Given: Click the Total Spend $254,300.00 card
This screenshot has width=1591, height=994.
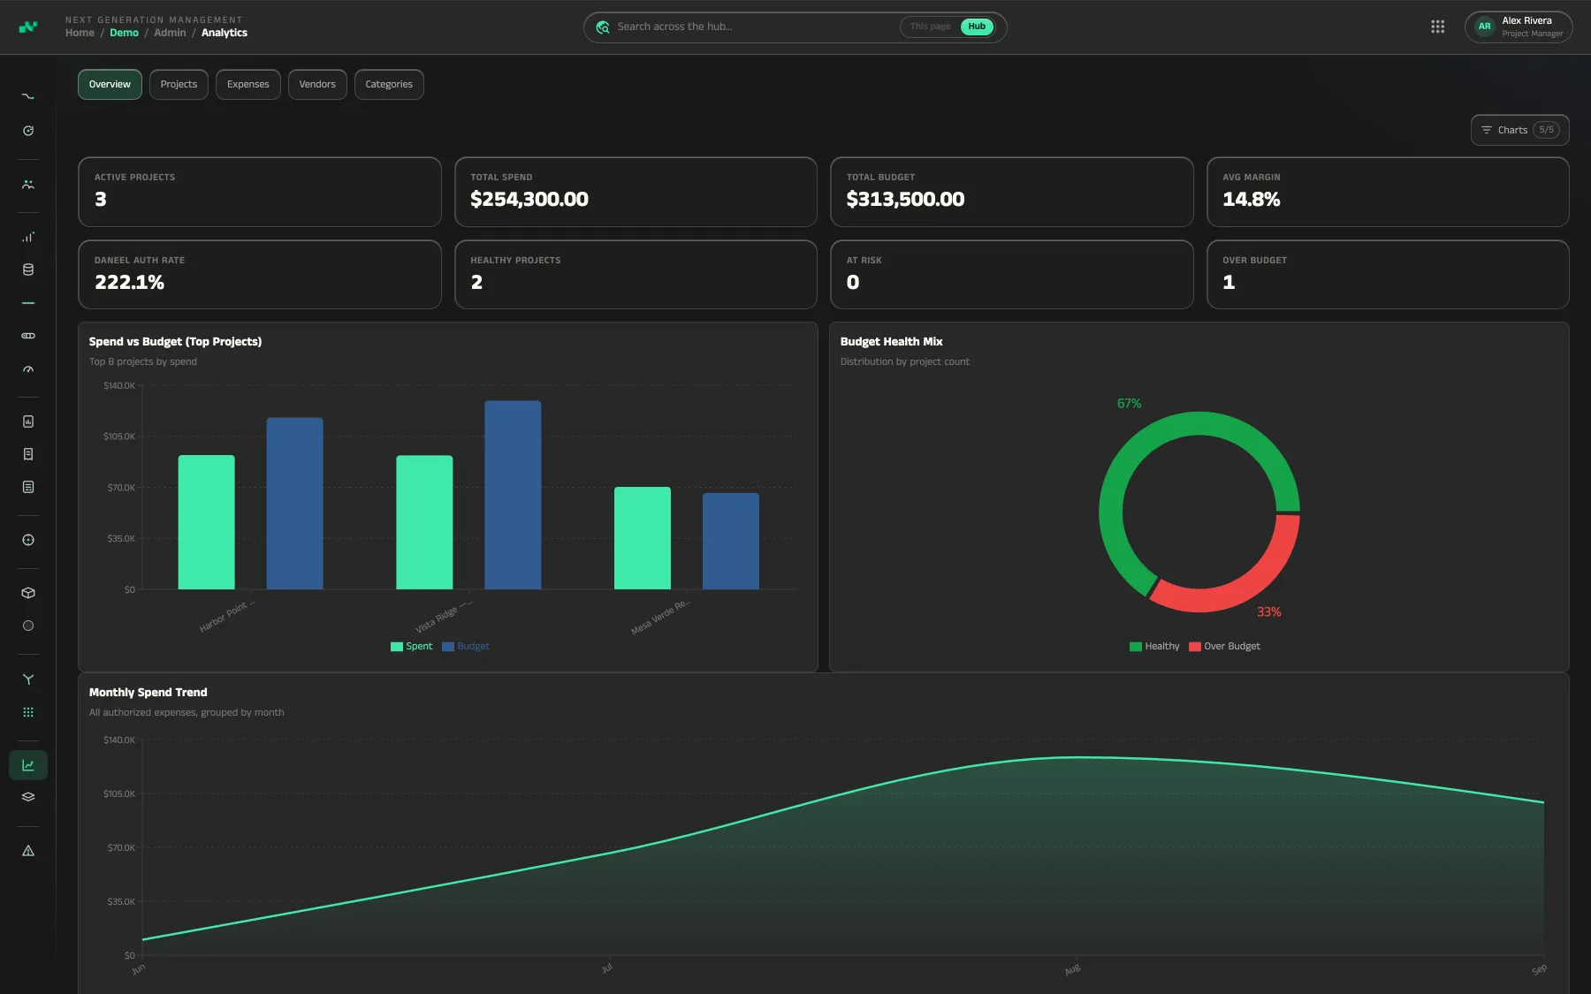Looking at the screenshot, I should [636, 192].
